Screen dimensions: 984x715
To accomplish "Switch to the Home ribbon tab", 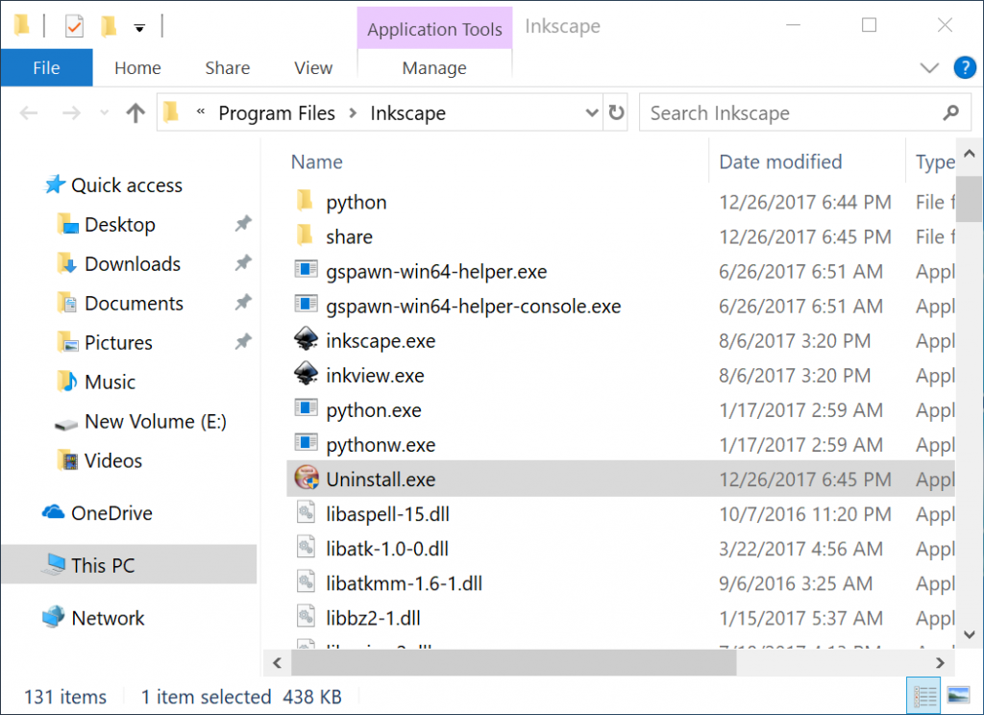I will click(138, 68).
